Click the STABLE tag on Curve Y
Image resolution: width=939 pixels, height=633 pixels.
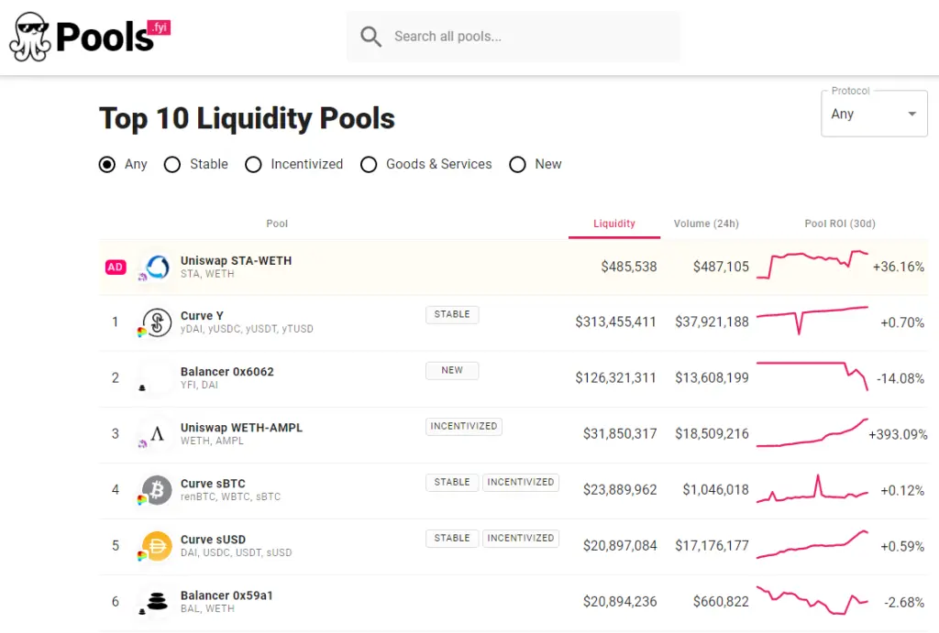coord(452,315)
